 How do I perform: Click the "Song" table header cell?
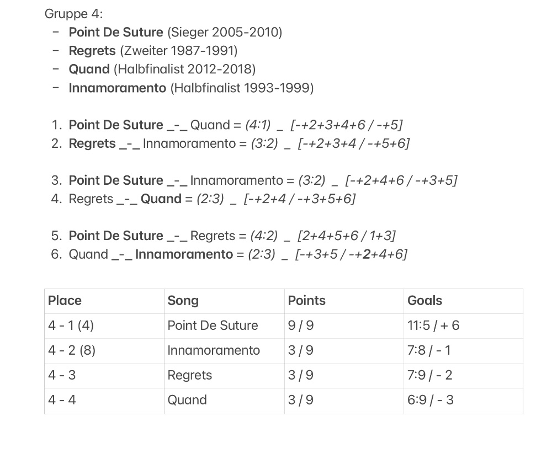pos(183,301)
